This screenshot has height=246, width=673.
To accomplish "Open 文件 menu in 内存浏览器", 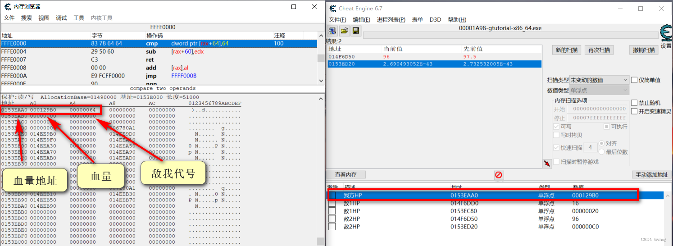I will [9, 18].
